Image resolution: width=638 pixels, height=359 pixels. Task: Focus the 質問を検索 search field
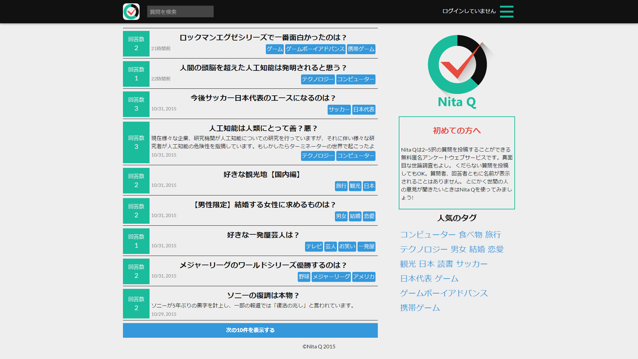coord(180,12)
